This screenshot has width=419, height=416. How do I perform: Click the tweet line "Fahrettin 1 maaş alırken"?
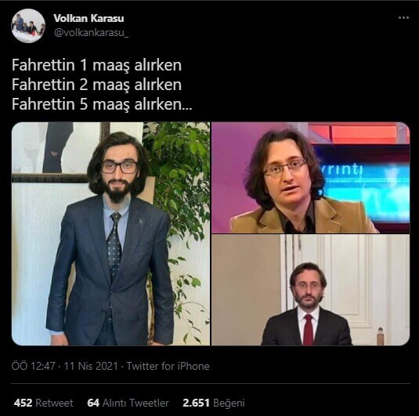click(x=96, y=65)
